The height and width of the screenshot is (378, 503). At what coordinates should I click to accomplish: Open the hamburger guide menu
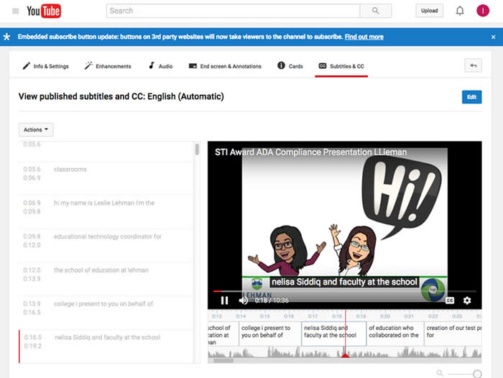click(15, 11)
